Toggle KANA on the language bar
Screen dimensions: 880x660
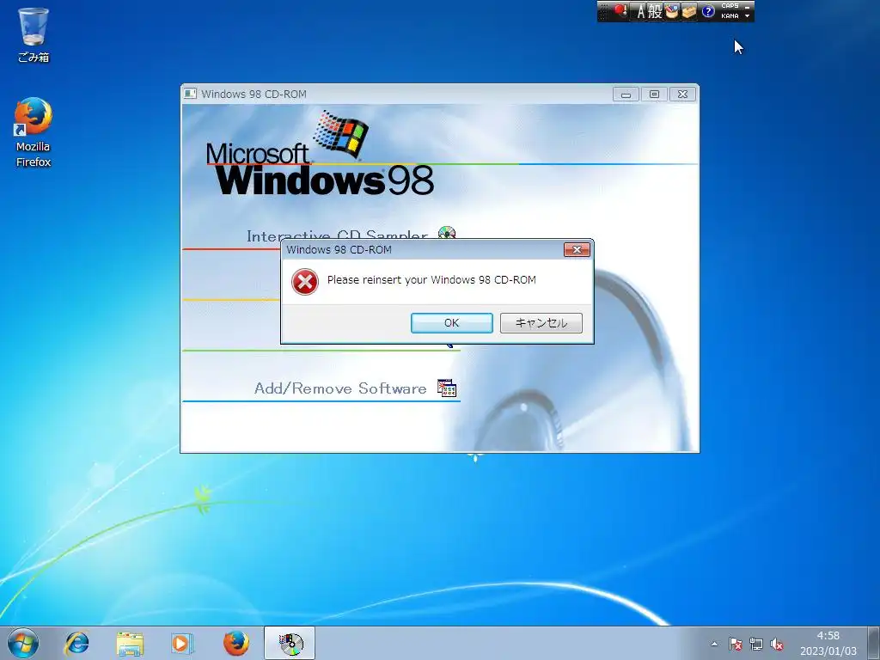[x=730, y=15]
